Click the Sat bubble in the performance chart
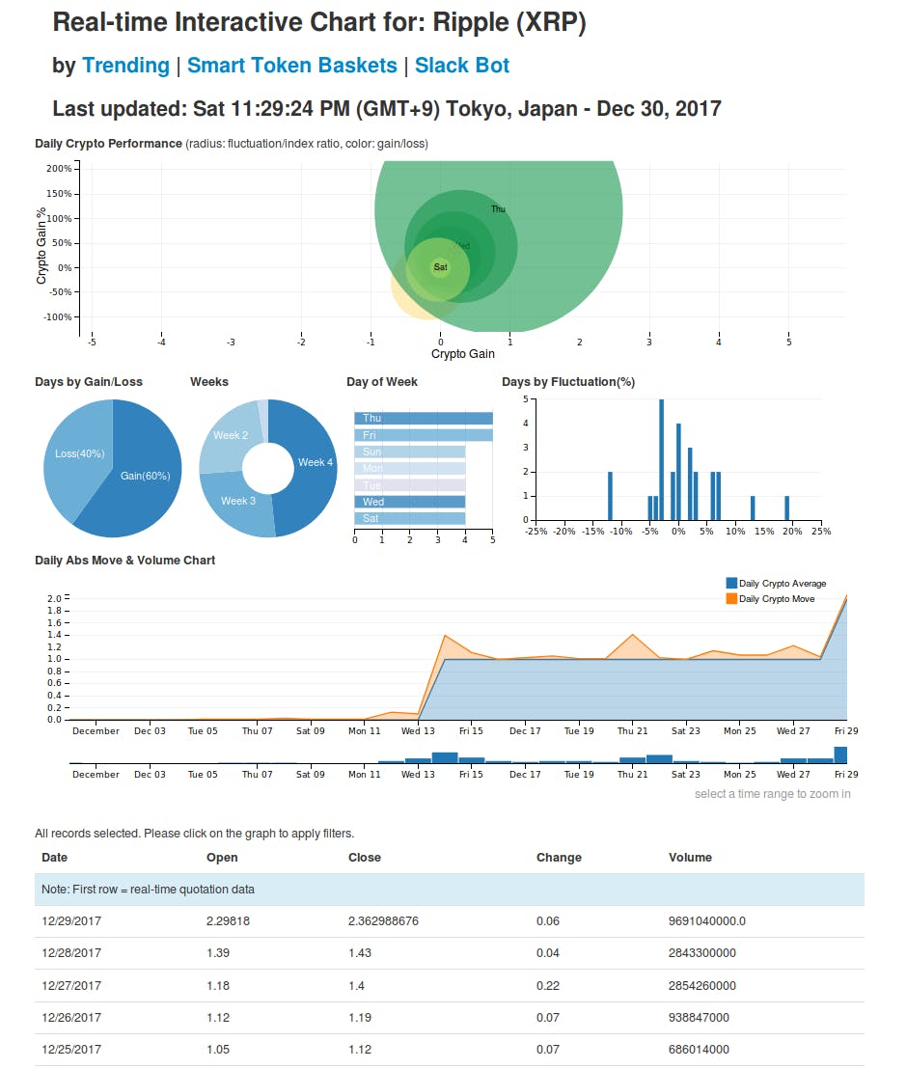This screenshot has width=907, height=1069. 440,268
